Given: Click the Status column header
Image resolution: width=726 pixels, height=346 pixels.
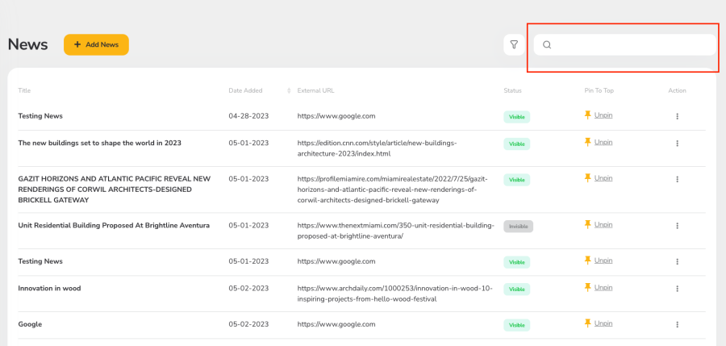Looking at the screenshot, I should (512, 90).
